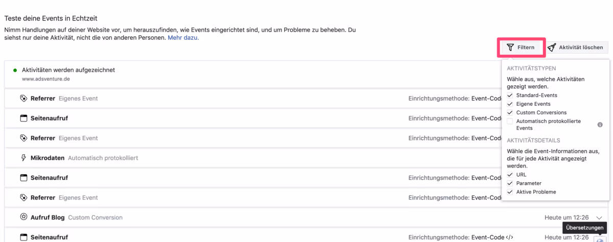Screen dimensions: 613x242
Task: Click 'Automatisch protokolliert' label beside Mikrodaten
Action: pyautogui.click(x=103, y=158)
